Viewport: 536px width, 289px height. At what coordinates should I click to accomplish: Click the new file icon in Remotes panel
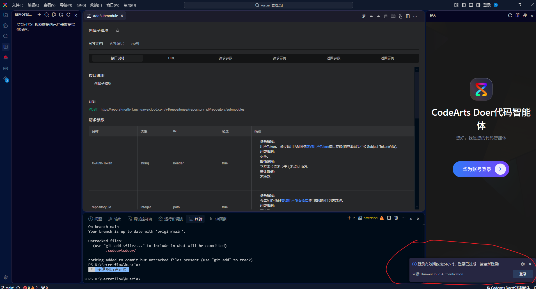pos(54,15)
